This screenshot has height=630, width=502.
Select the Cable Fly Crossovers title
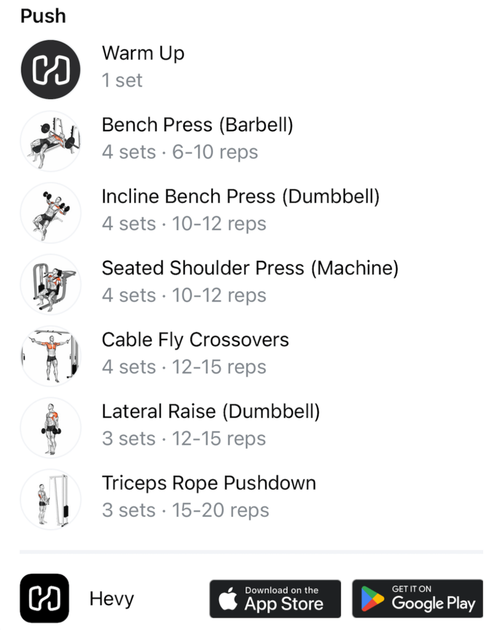(x=195, y=340)
